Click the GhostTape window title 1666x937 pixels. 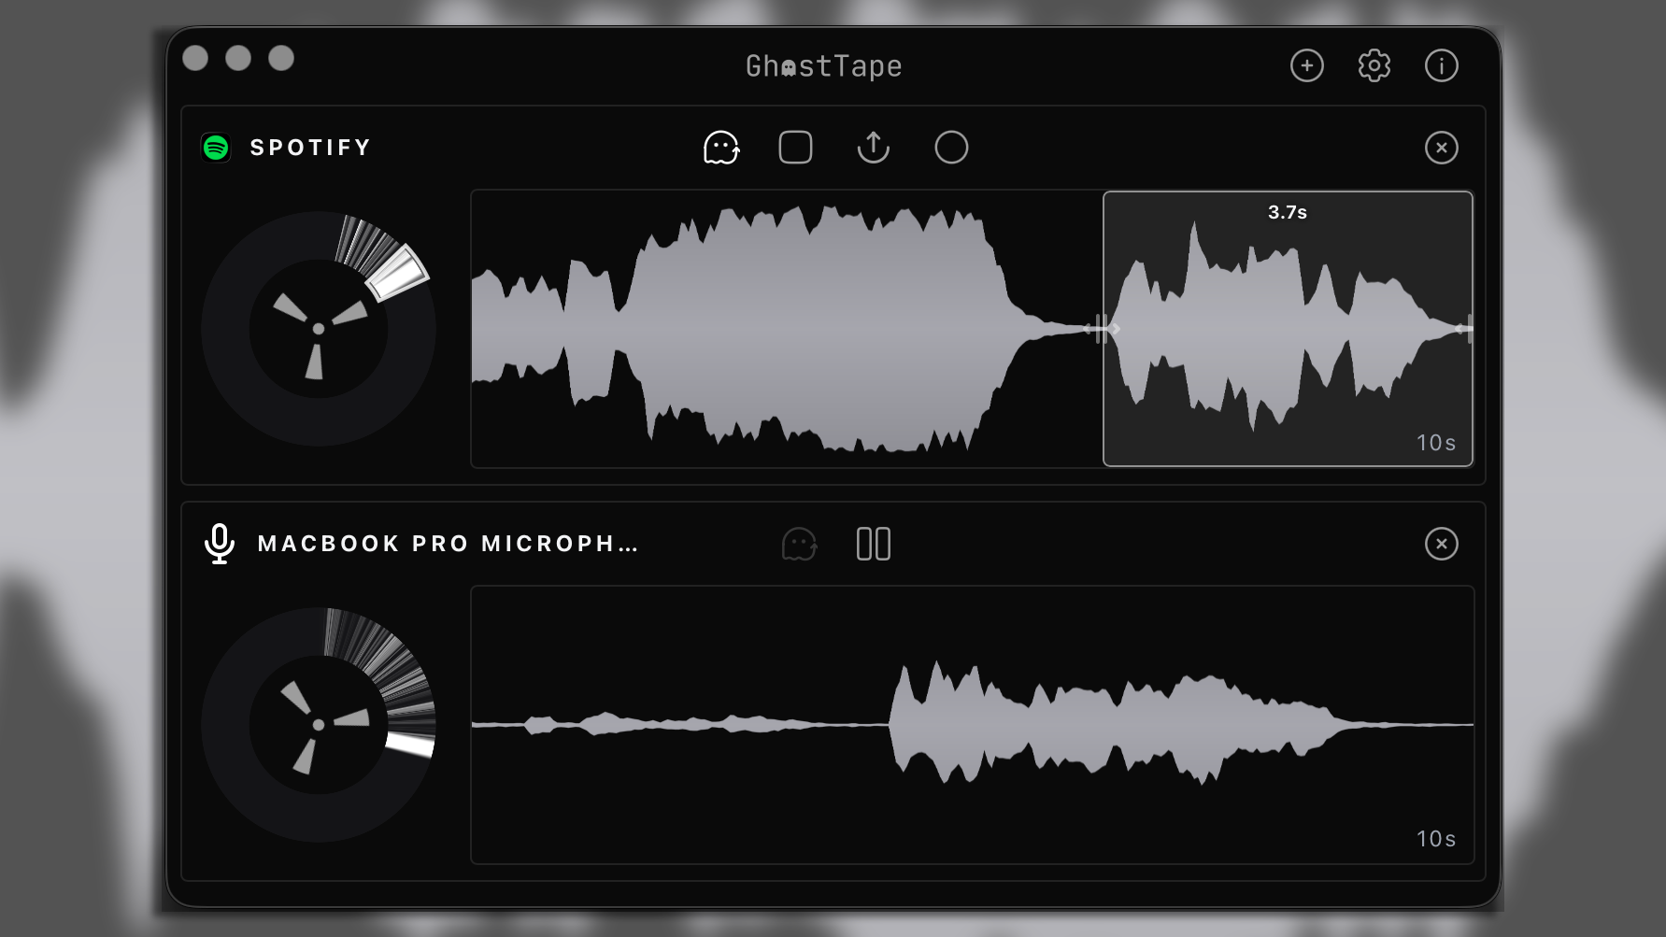click(823, 66)
